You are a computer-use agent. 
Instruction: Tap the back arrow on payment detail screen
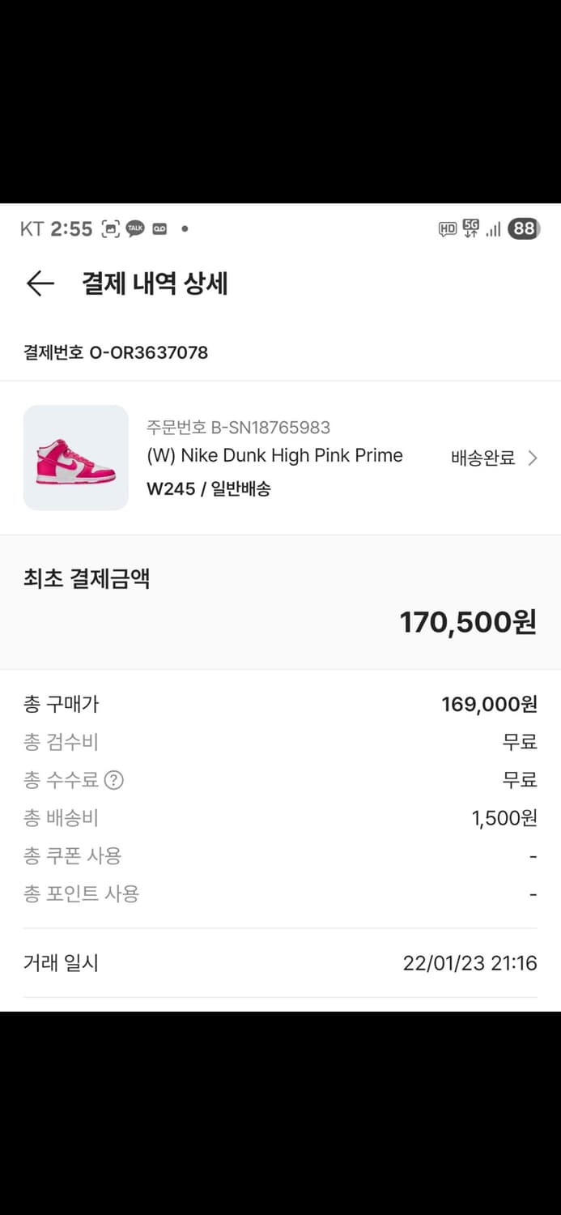tap(39, 283)
